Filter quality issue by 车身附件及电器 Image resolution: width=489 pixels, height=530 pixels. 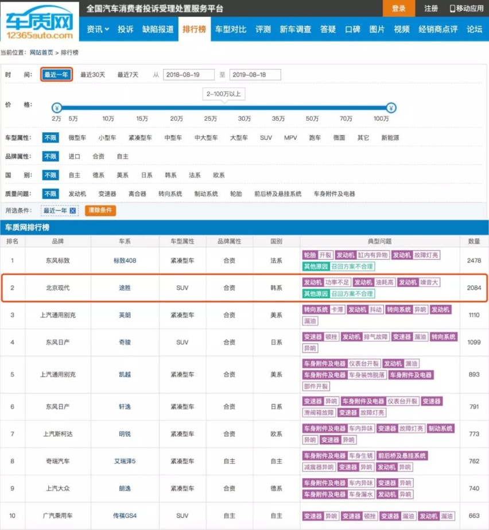(x=335, y=194)
